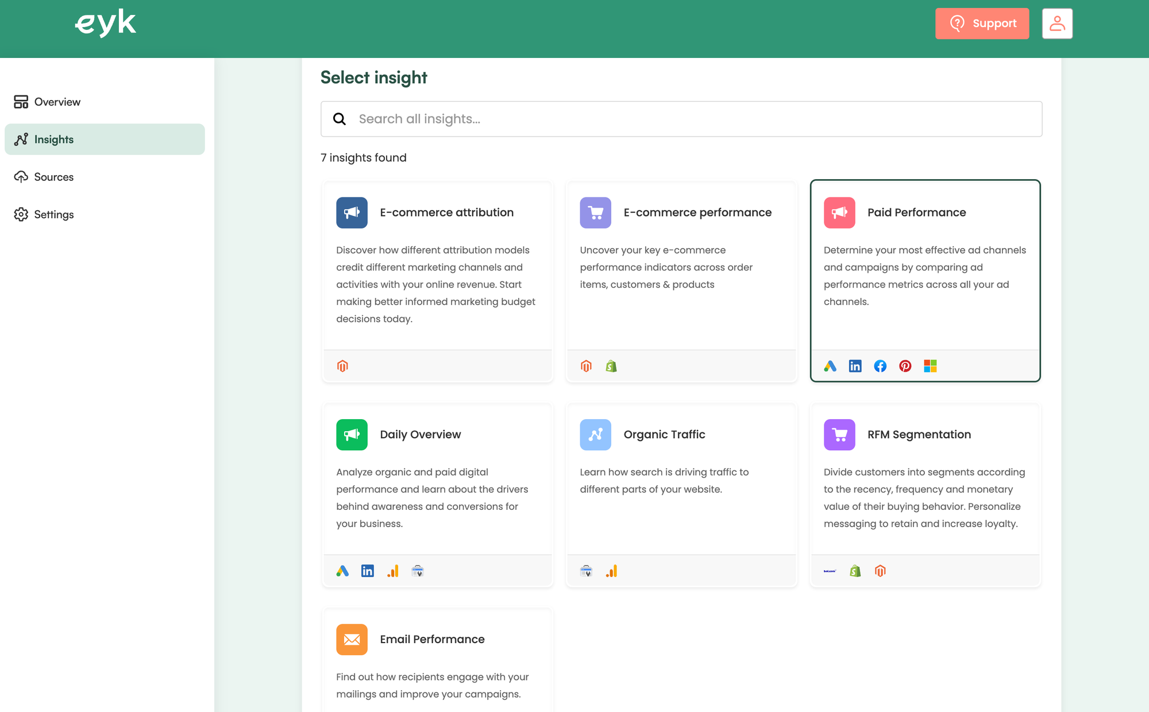The height and width of the screenshot is (712, 1149).
Task: Click the magnifying glass search icon
Action: tap(340, 119)
